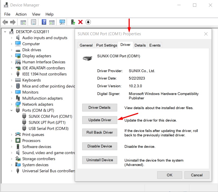218x192 pixels.
Task: Open the Action menu
Action: 21,14
